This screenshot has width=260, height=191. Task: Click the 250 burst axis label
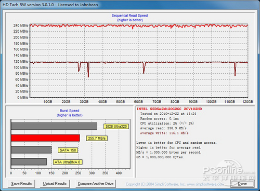click(78, 173)
